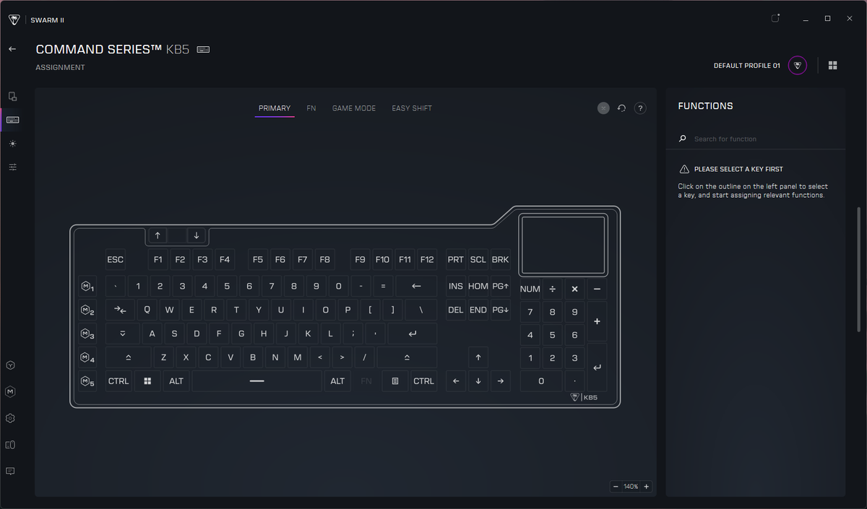867x509 pixels.
Task: Open the macro manager M sidebar icon
Action: coord(11,391)
